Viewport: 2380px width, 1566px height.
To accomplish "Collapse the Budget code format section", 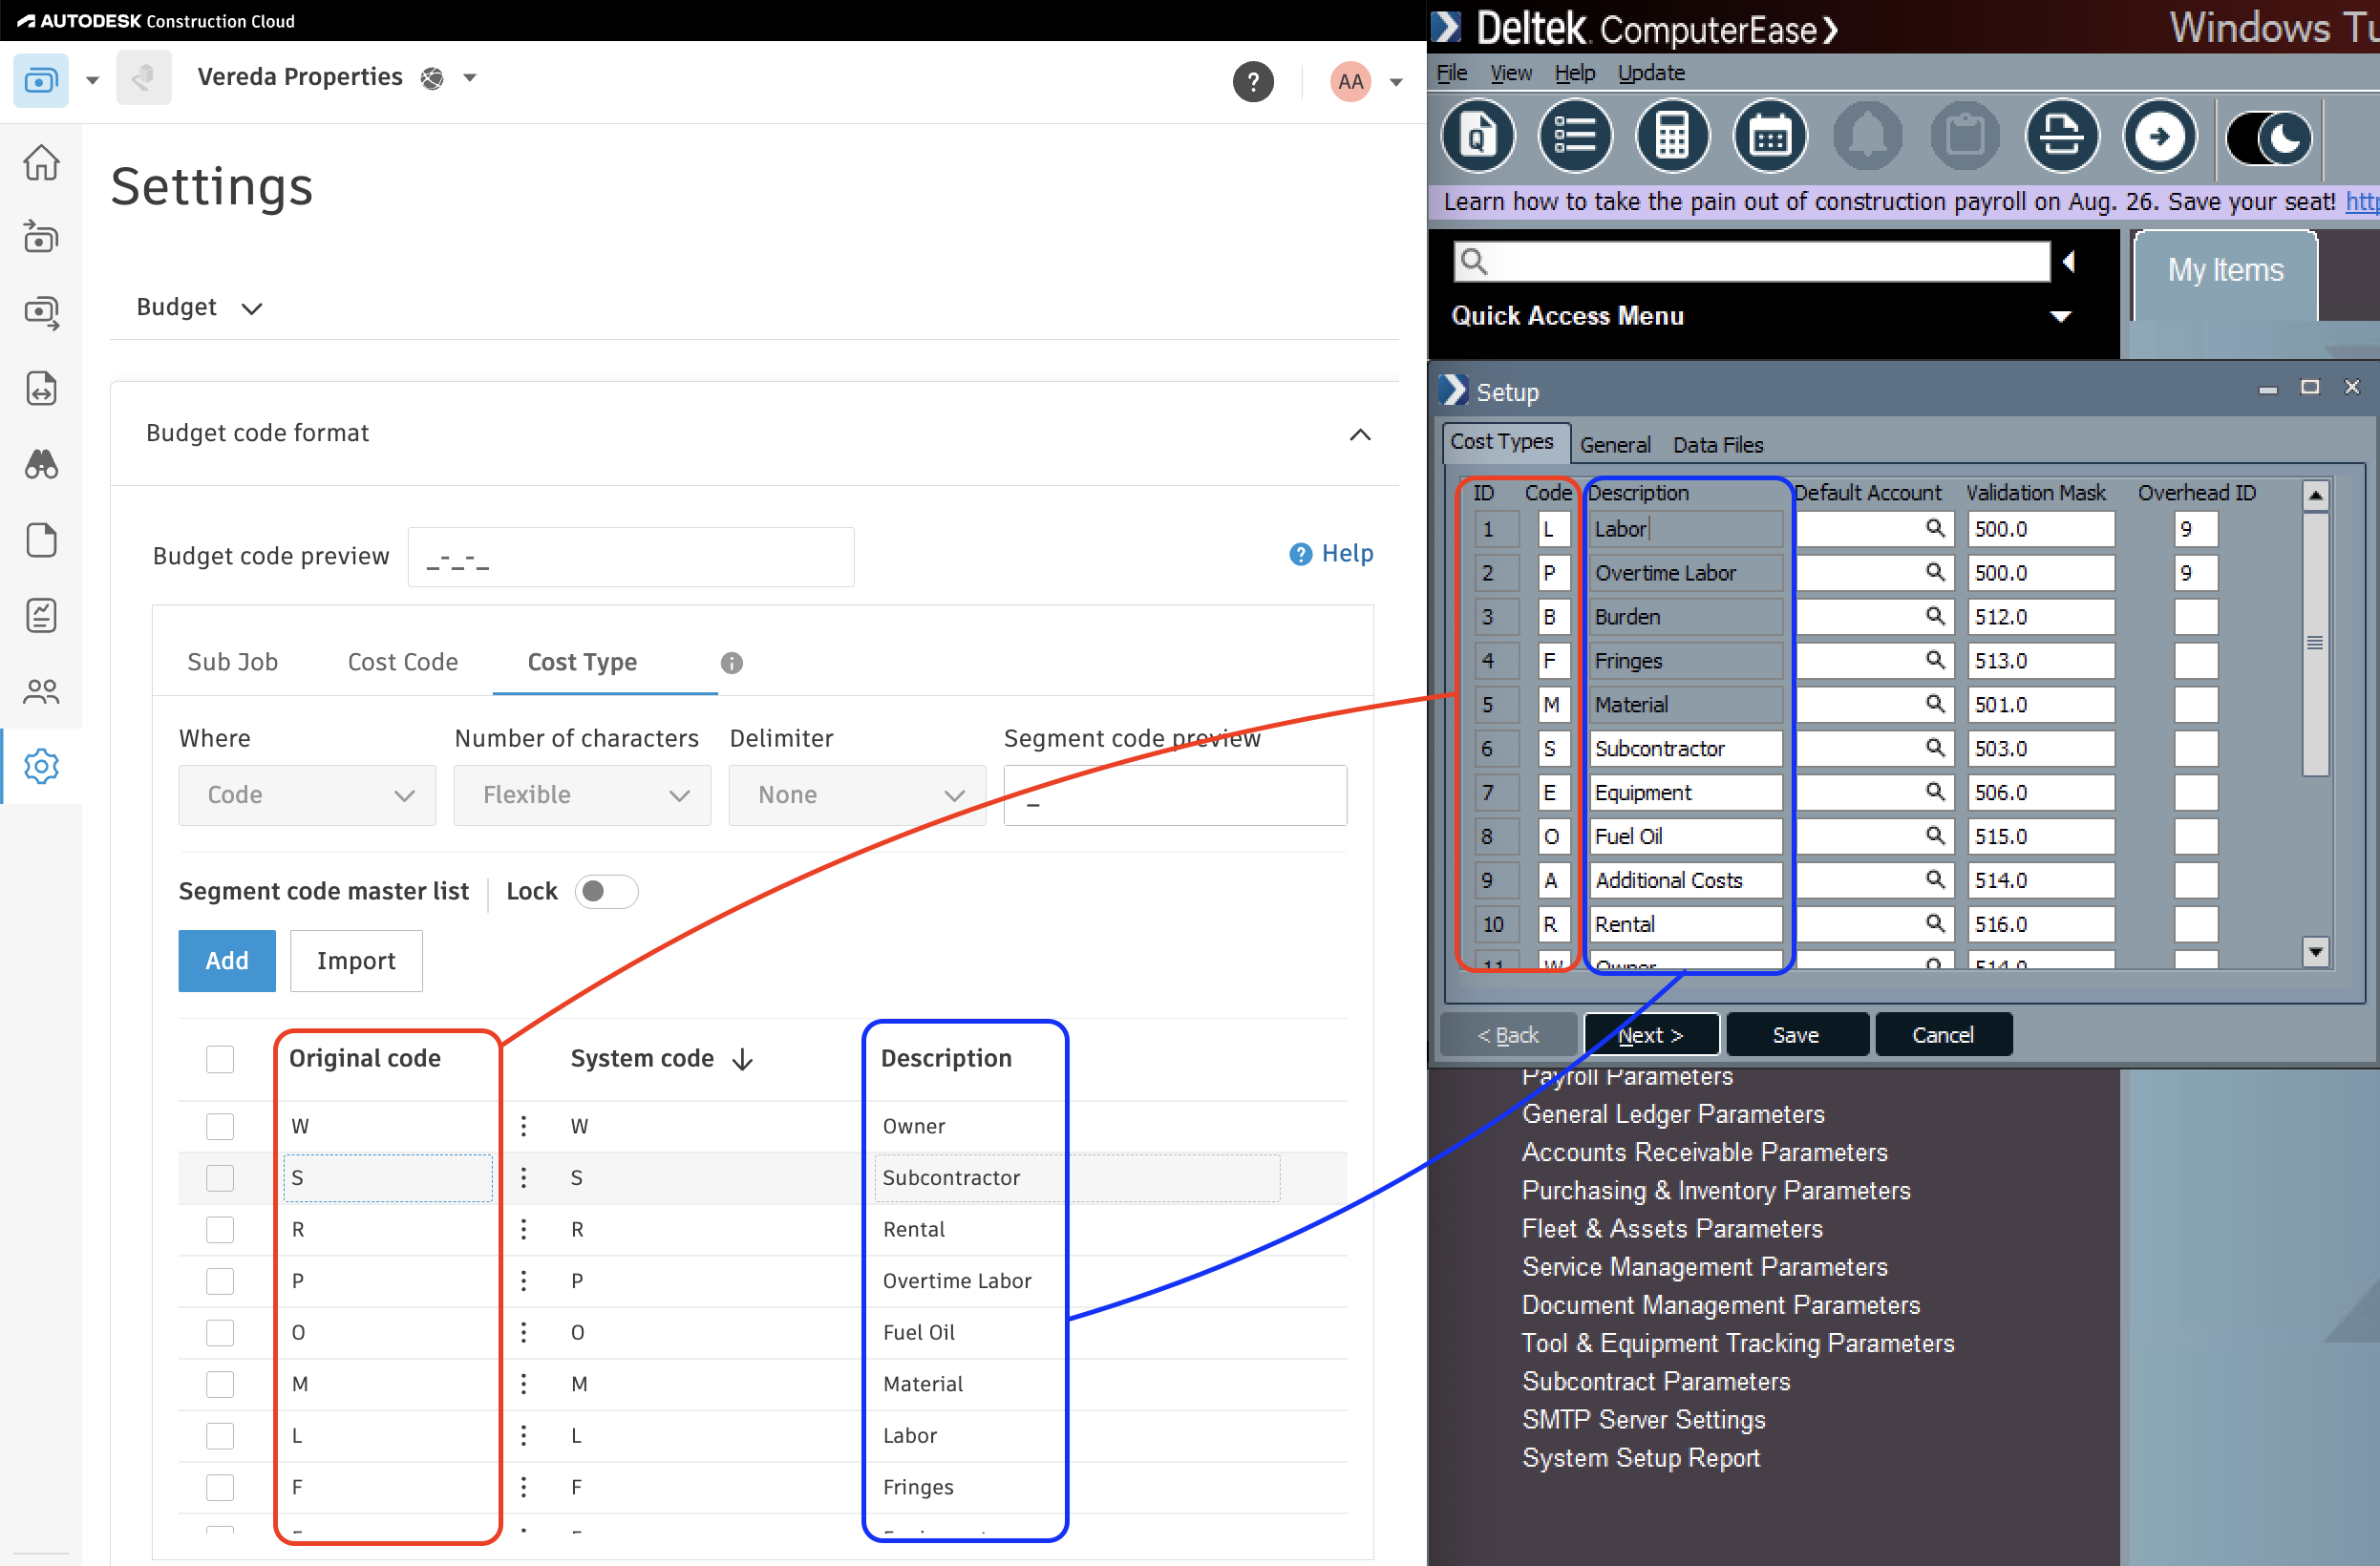I will [1360, 434].
